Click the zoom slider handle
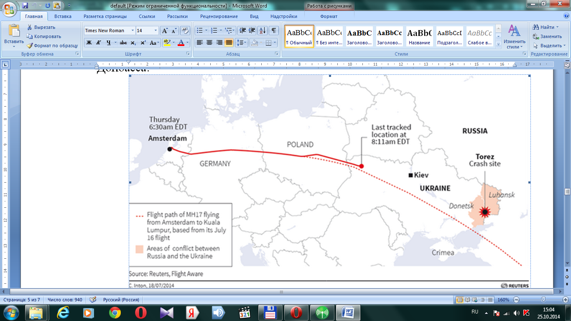Viewport: 571px width, 321px height. [x=543, y=300]
